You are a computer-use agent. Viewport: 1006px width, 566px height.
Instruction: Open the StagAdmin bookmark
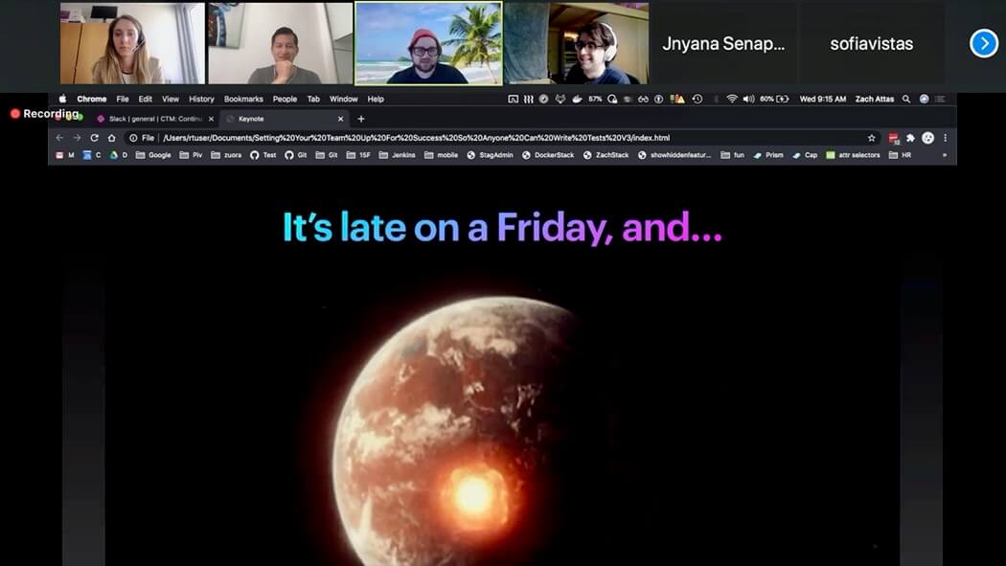(491, 155)
